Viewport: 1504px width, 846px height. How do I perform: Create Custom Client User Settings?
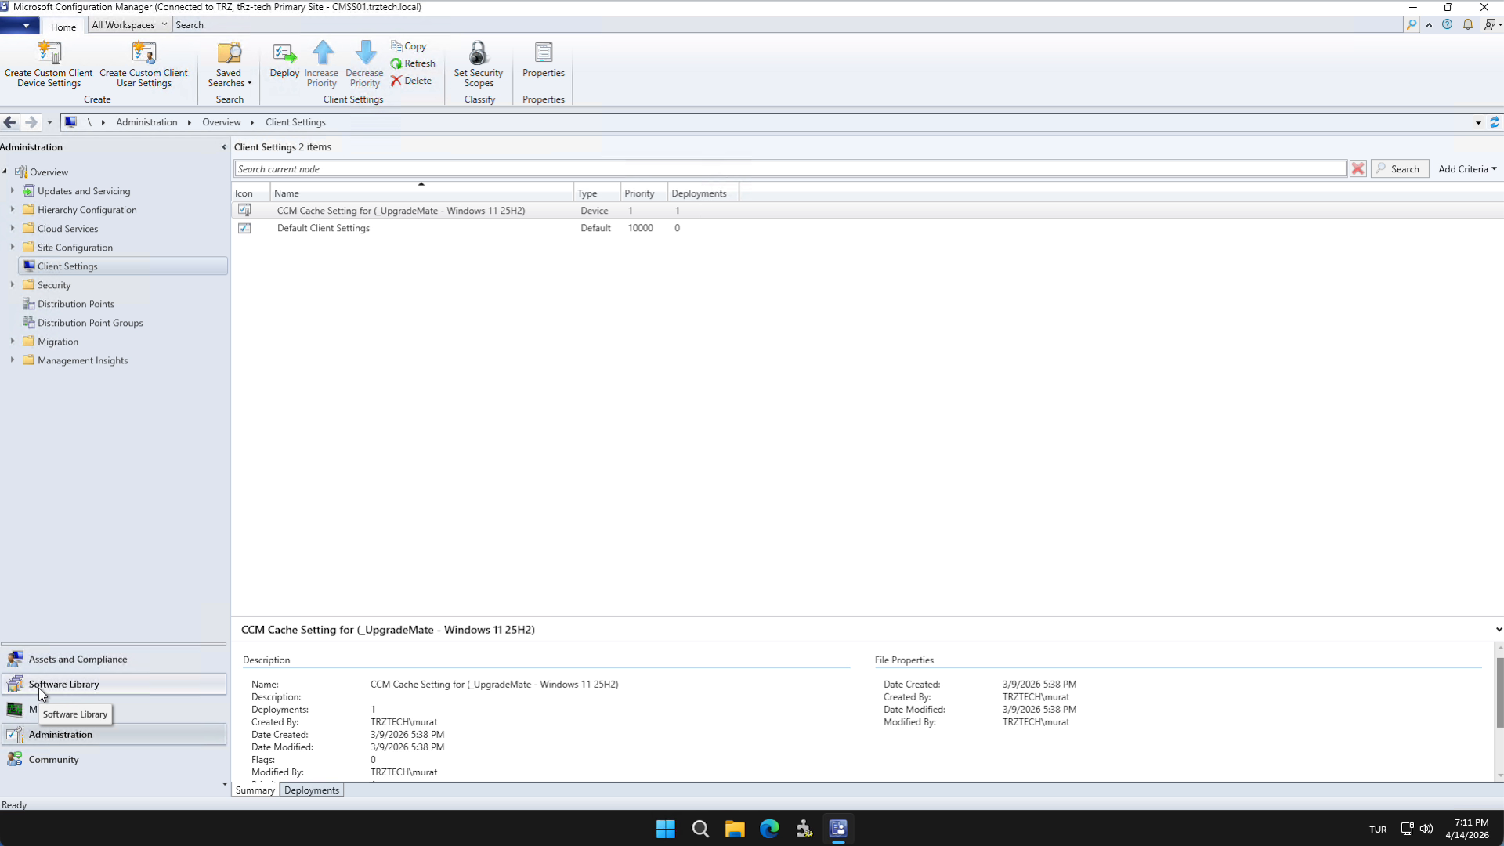(x=143, y=64)
